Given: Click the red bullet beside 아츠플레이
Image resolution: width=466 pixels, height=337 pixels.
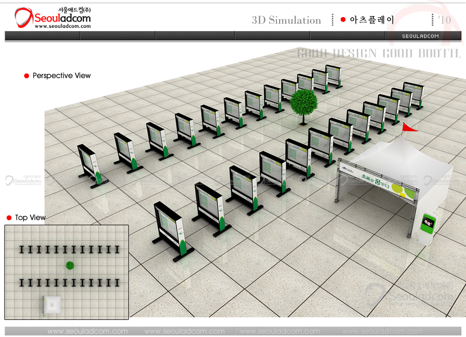Looking at the screenshot, I should pyautogui.click(x=343, y=20).
